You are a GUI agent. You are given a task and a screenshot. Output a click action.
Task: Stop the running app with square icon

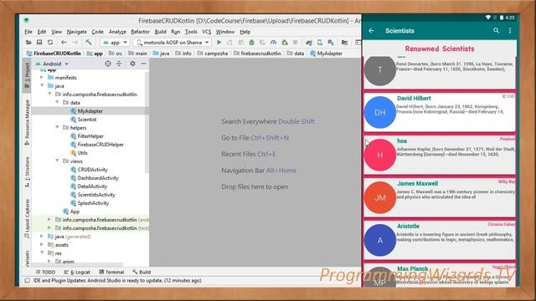click(296, 43)
